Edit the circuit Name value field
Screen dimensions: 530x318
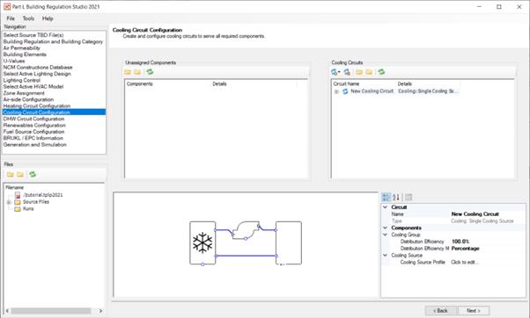[x=488, y=214]
